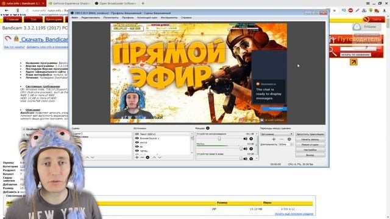Screen dimensions: 390x219
Task: Open the Файл menu in OBS
Action: [x=74, y=18]
